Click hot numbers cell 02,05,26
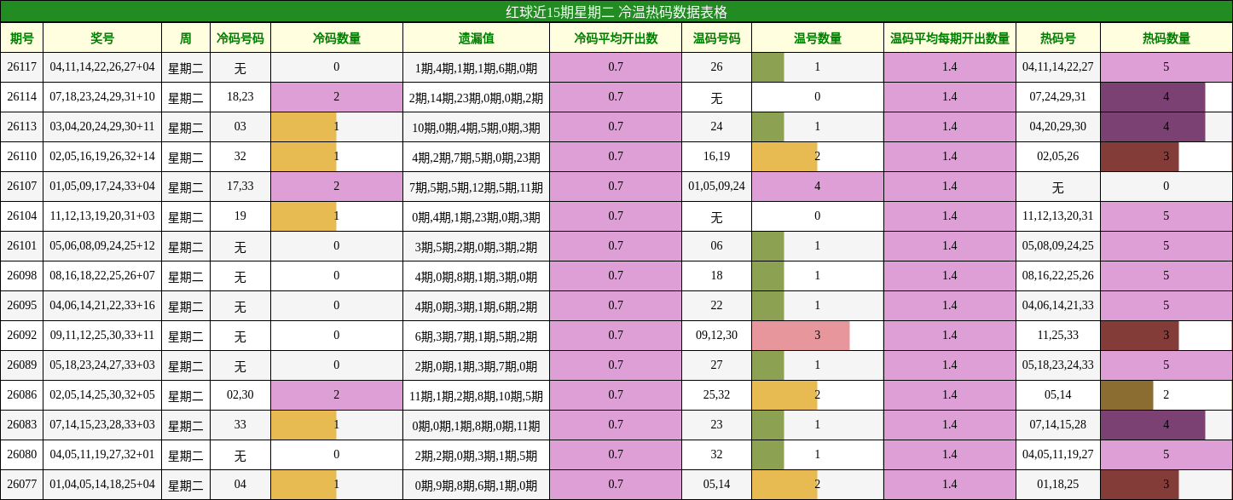1233x500 pixels. pos(1058,157)
